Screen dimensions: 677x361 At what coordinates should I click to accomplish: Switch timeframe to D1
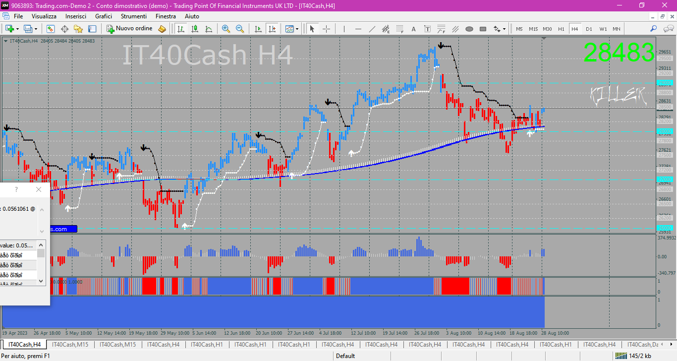(x=589, y=29)
